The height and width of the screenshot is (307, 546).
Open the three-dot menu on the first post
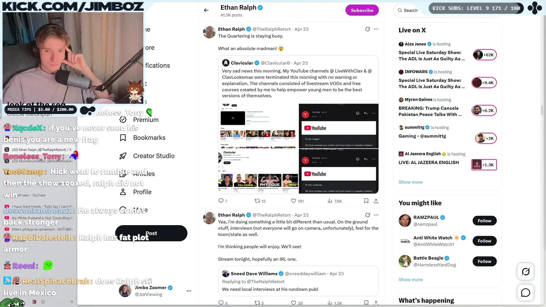(x=376, y=29)
